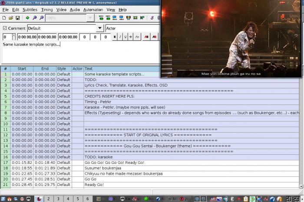Click the second Zoom magnifier icon
Image resolution: width=304 pixels, height=202 pixels.
pyautogui.click(x=41, y=18)
